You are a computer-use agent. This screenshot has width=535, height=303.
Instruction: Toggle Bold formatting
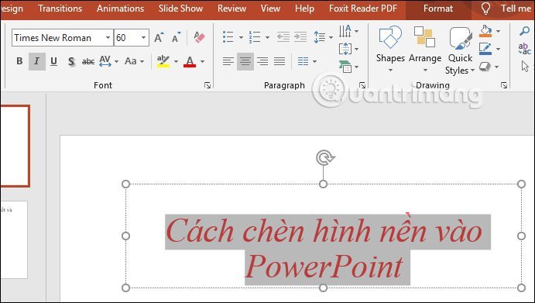pos(19,61)
